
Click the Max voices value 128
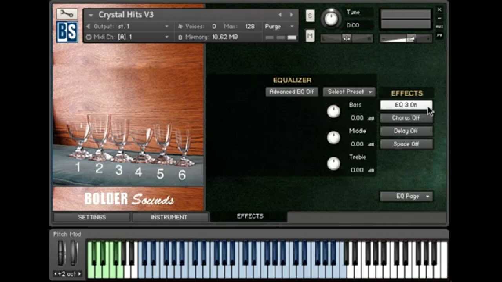coord(250,26)
